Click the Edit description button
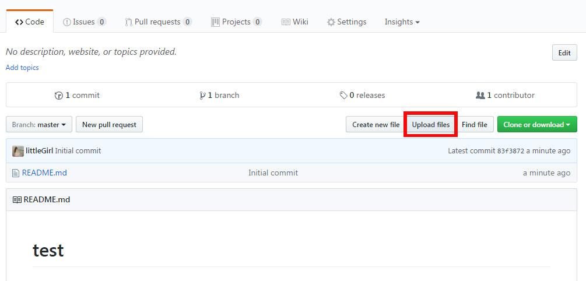The width and height of the screenshot is (586, 281). coord(564,52)
